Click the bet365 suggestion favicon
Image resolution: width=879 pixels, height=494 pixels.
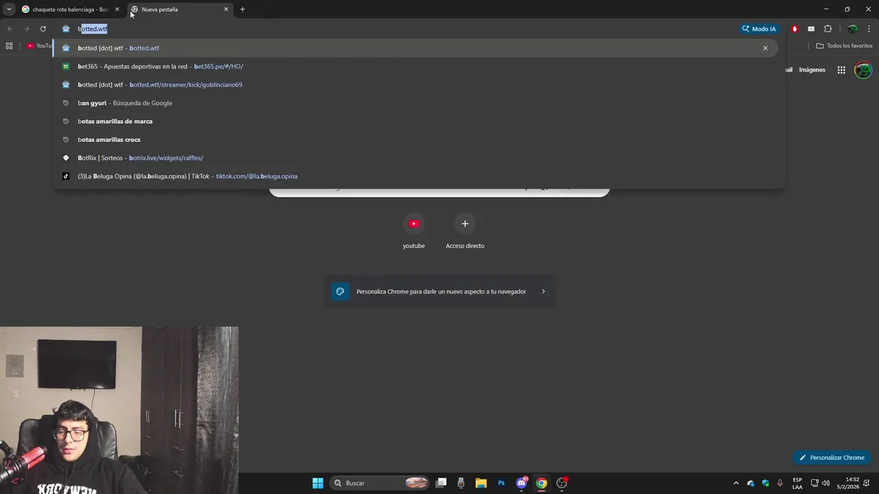tap(66, 67)
